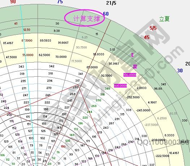190x166 pixels.
Task: Click the magenta highlighted 02 cell
Action: (x=135, y=67)
